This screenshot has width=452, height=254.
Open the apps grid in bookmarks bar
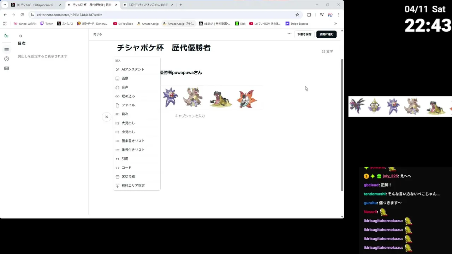point(5,24)
